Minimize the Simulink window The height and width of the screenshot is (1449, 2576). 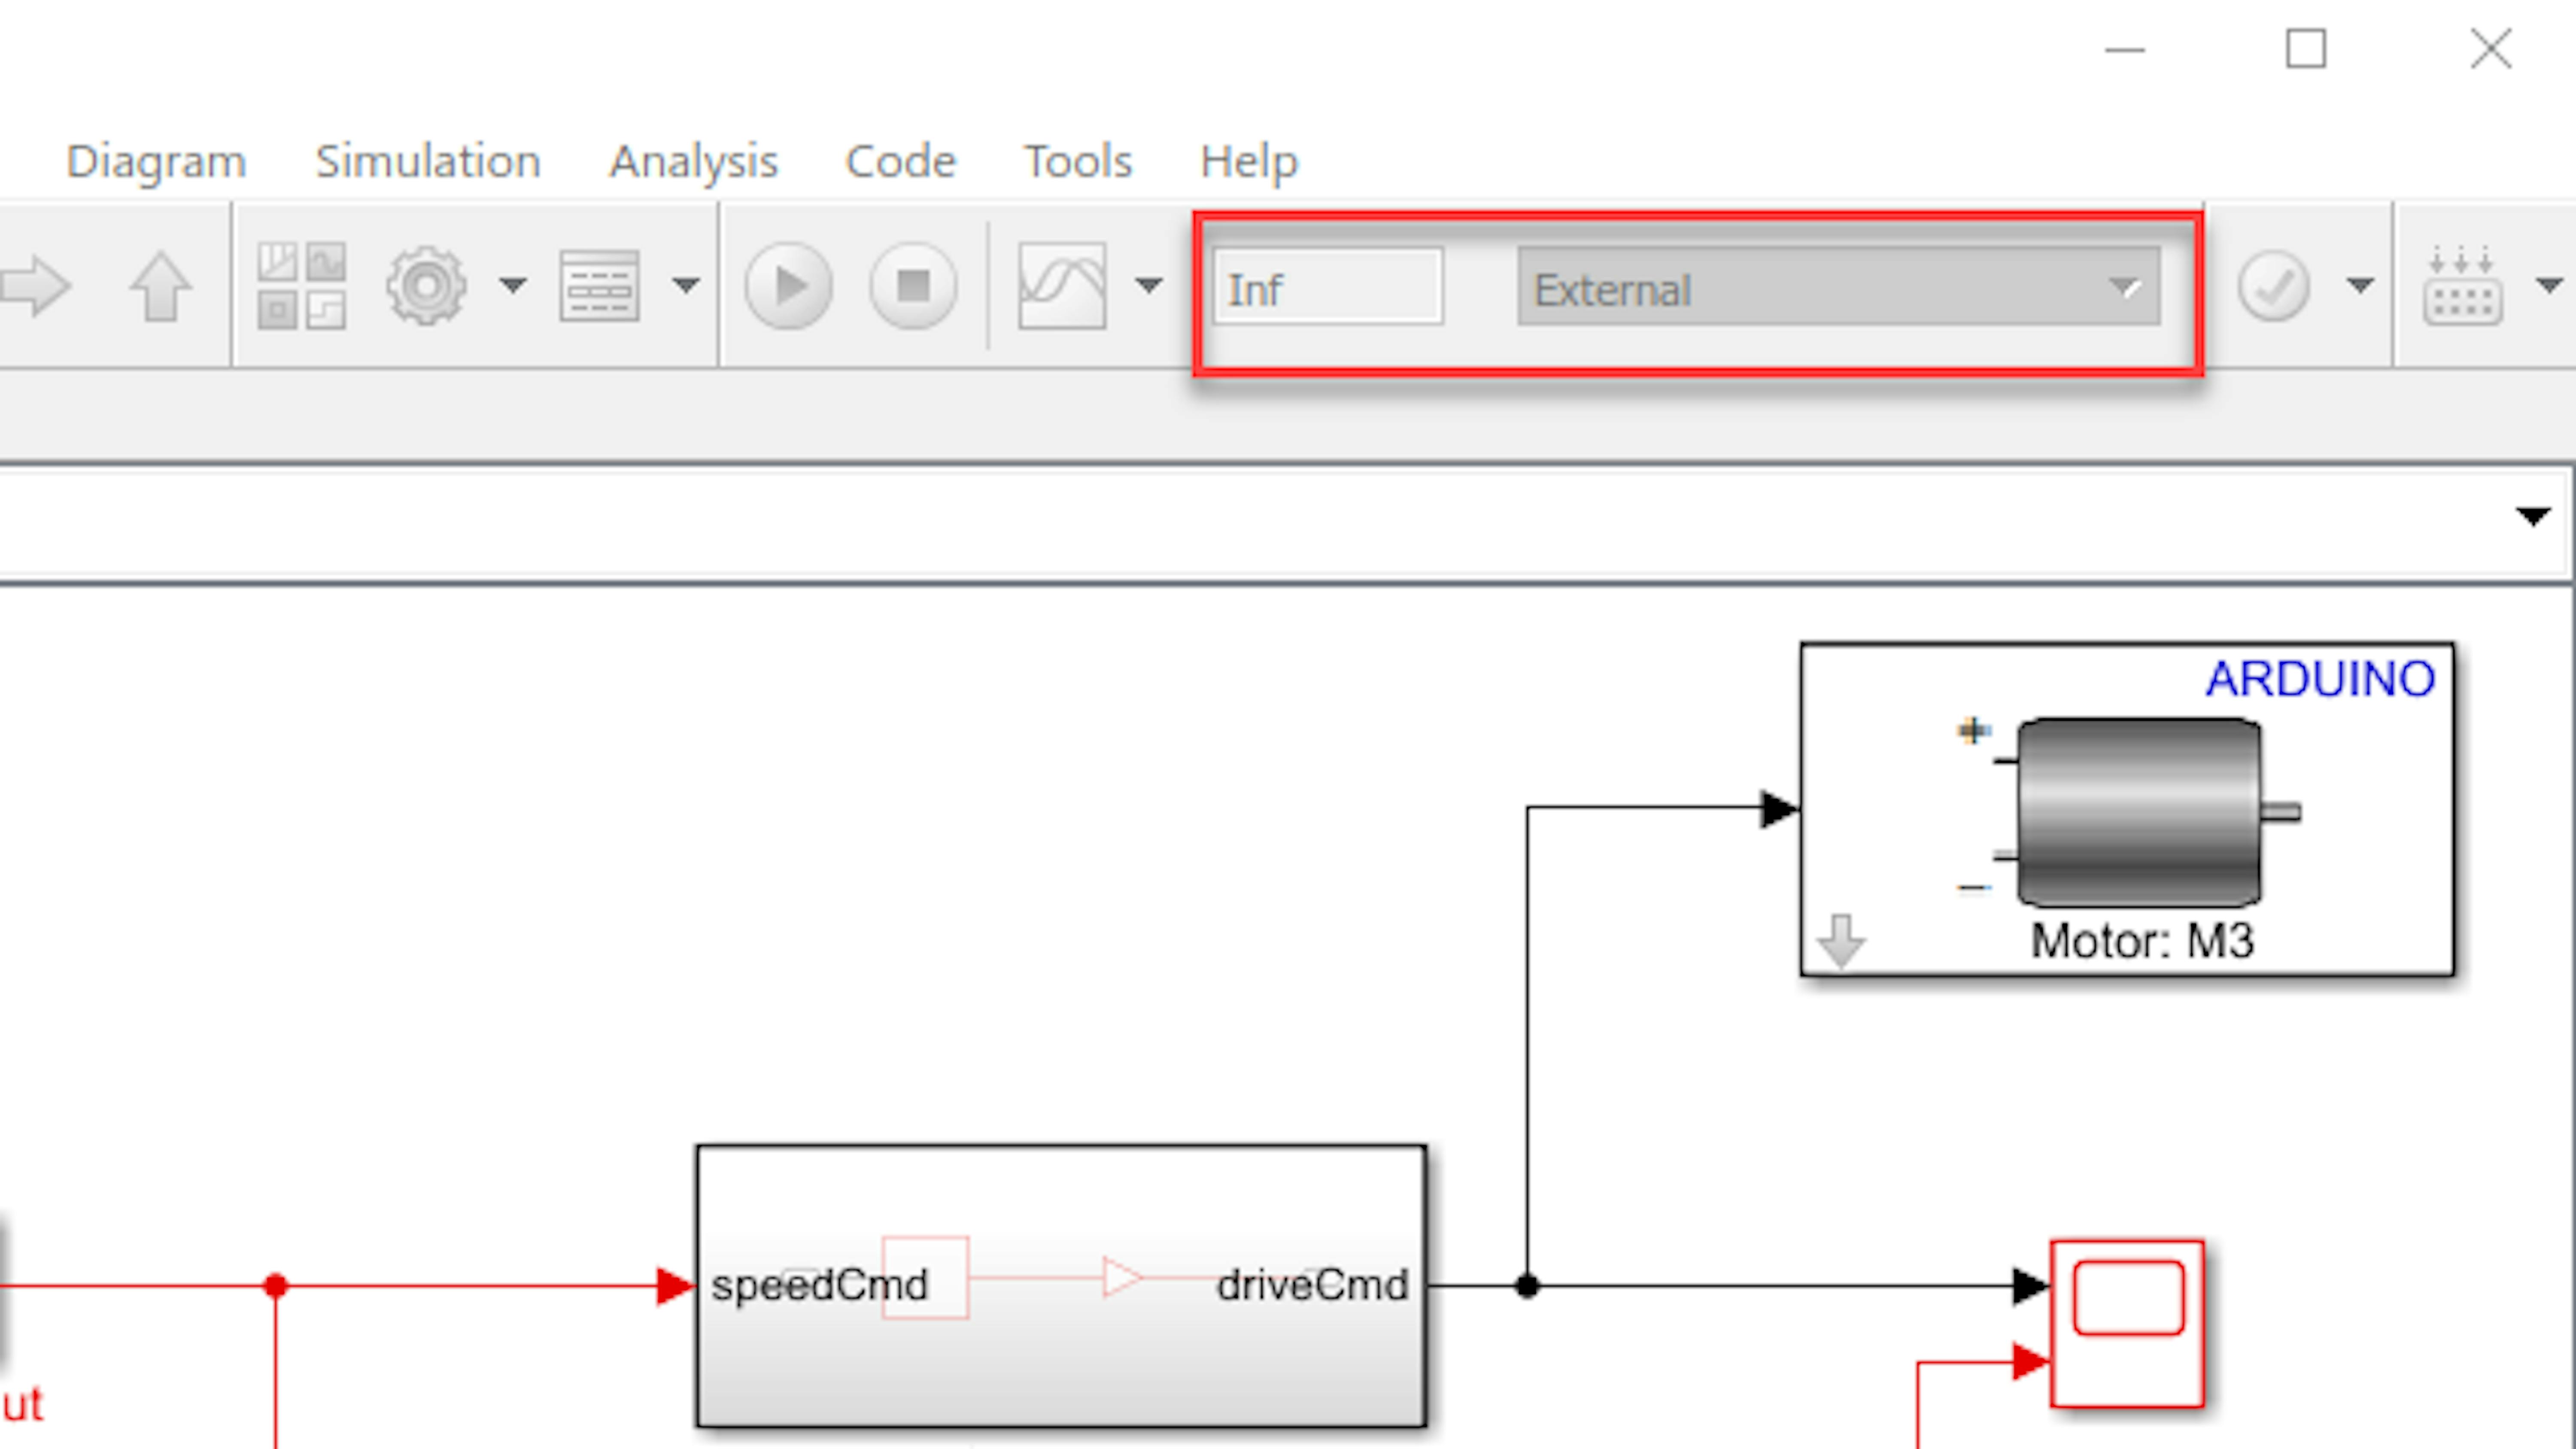click(2125, 49)
